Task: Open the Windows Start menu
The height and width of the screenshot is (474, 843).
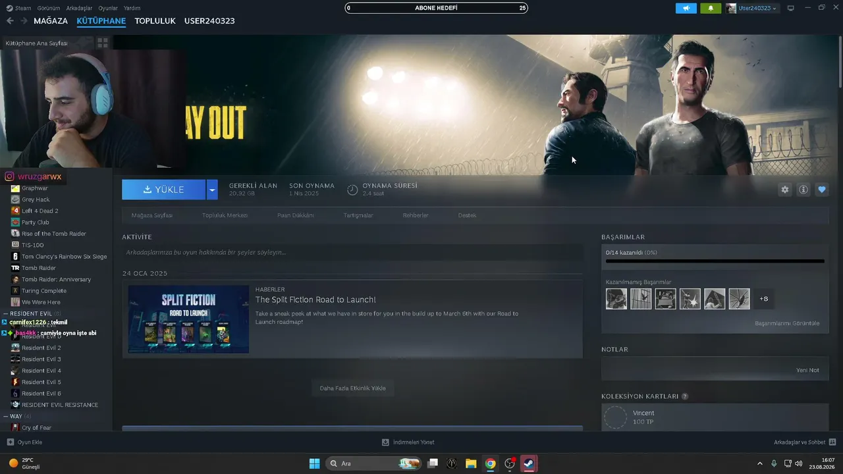Action: [x=315, y=463]
